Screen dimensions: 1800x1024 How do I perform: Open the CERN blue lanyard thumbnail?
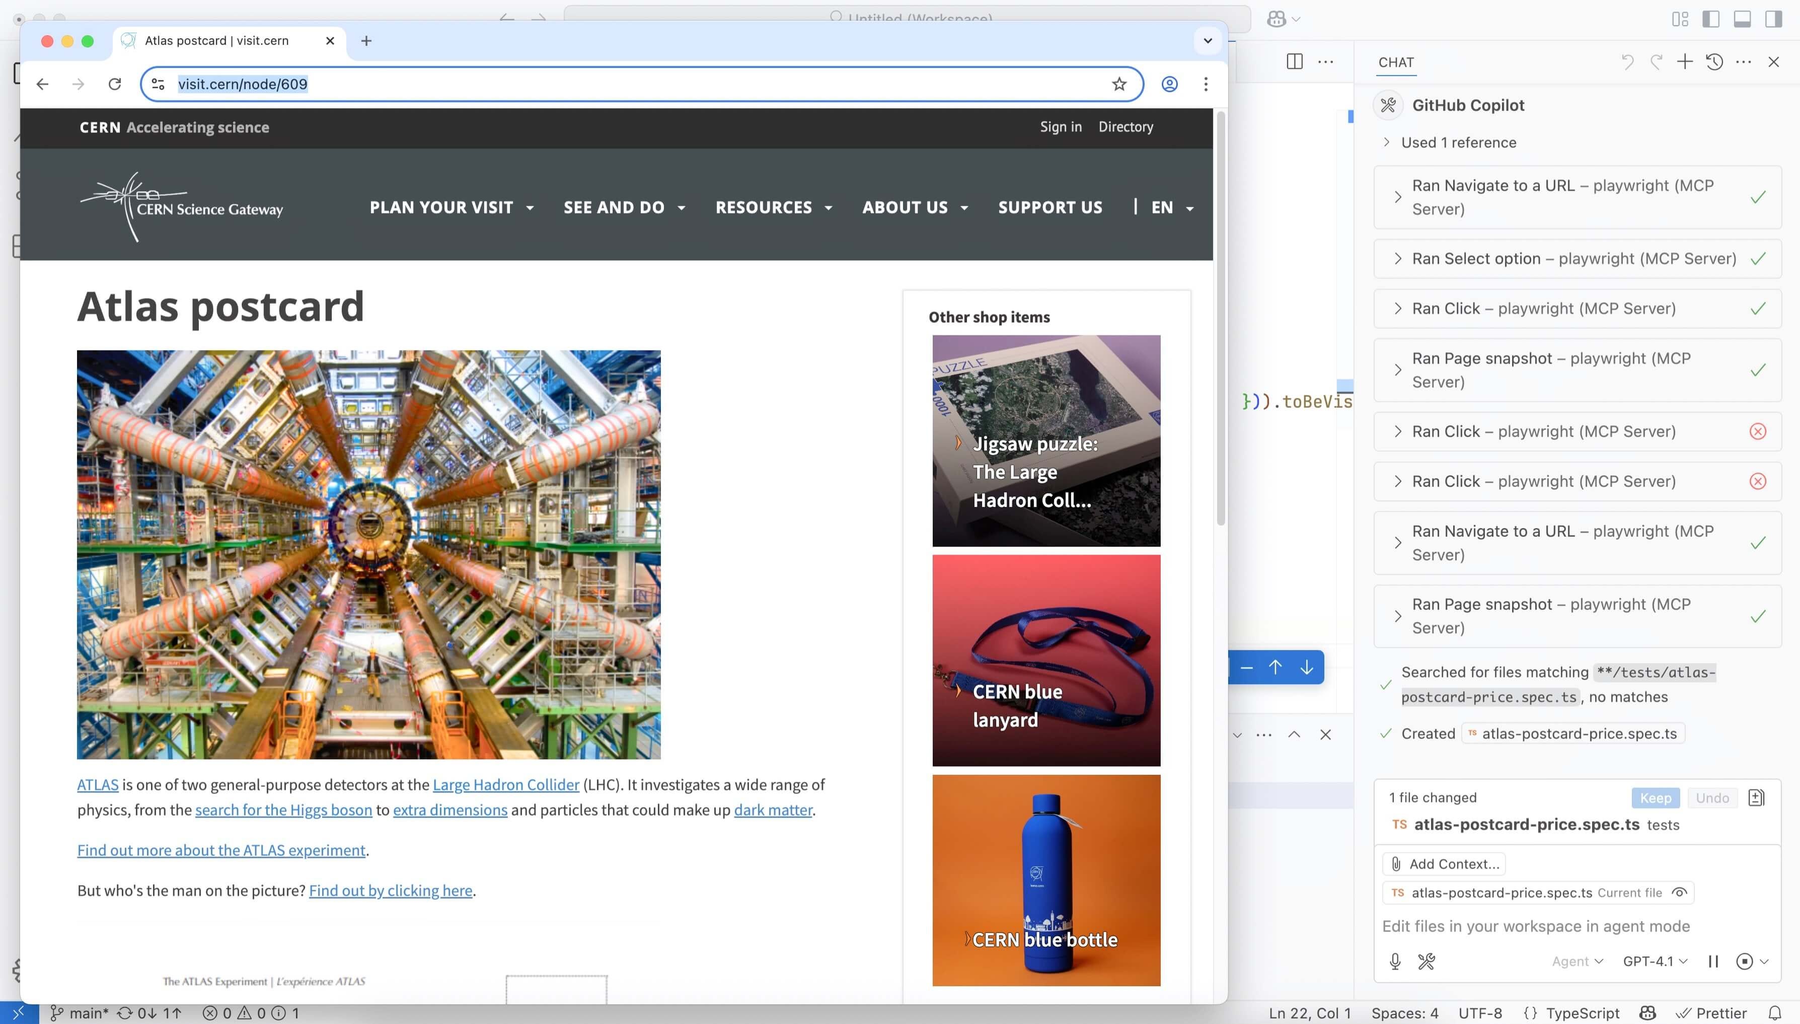1045,660
